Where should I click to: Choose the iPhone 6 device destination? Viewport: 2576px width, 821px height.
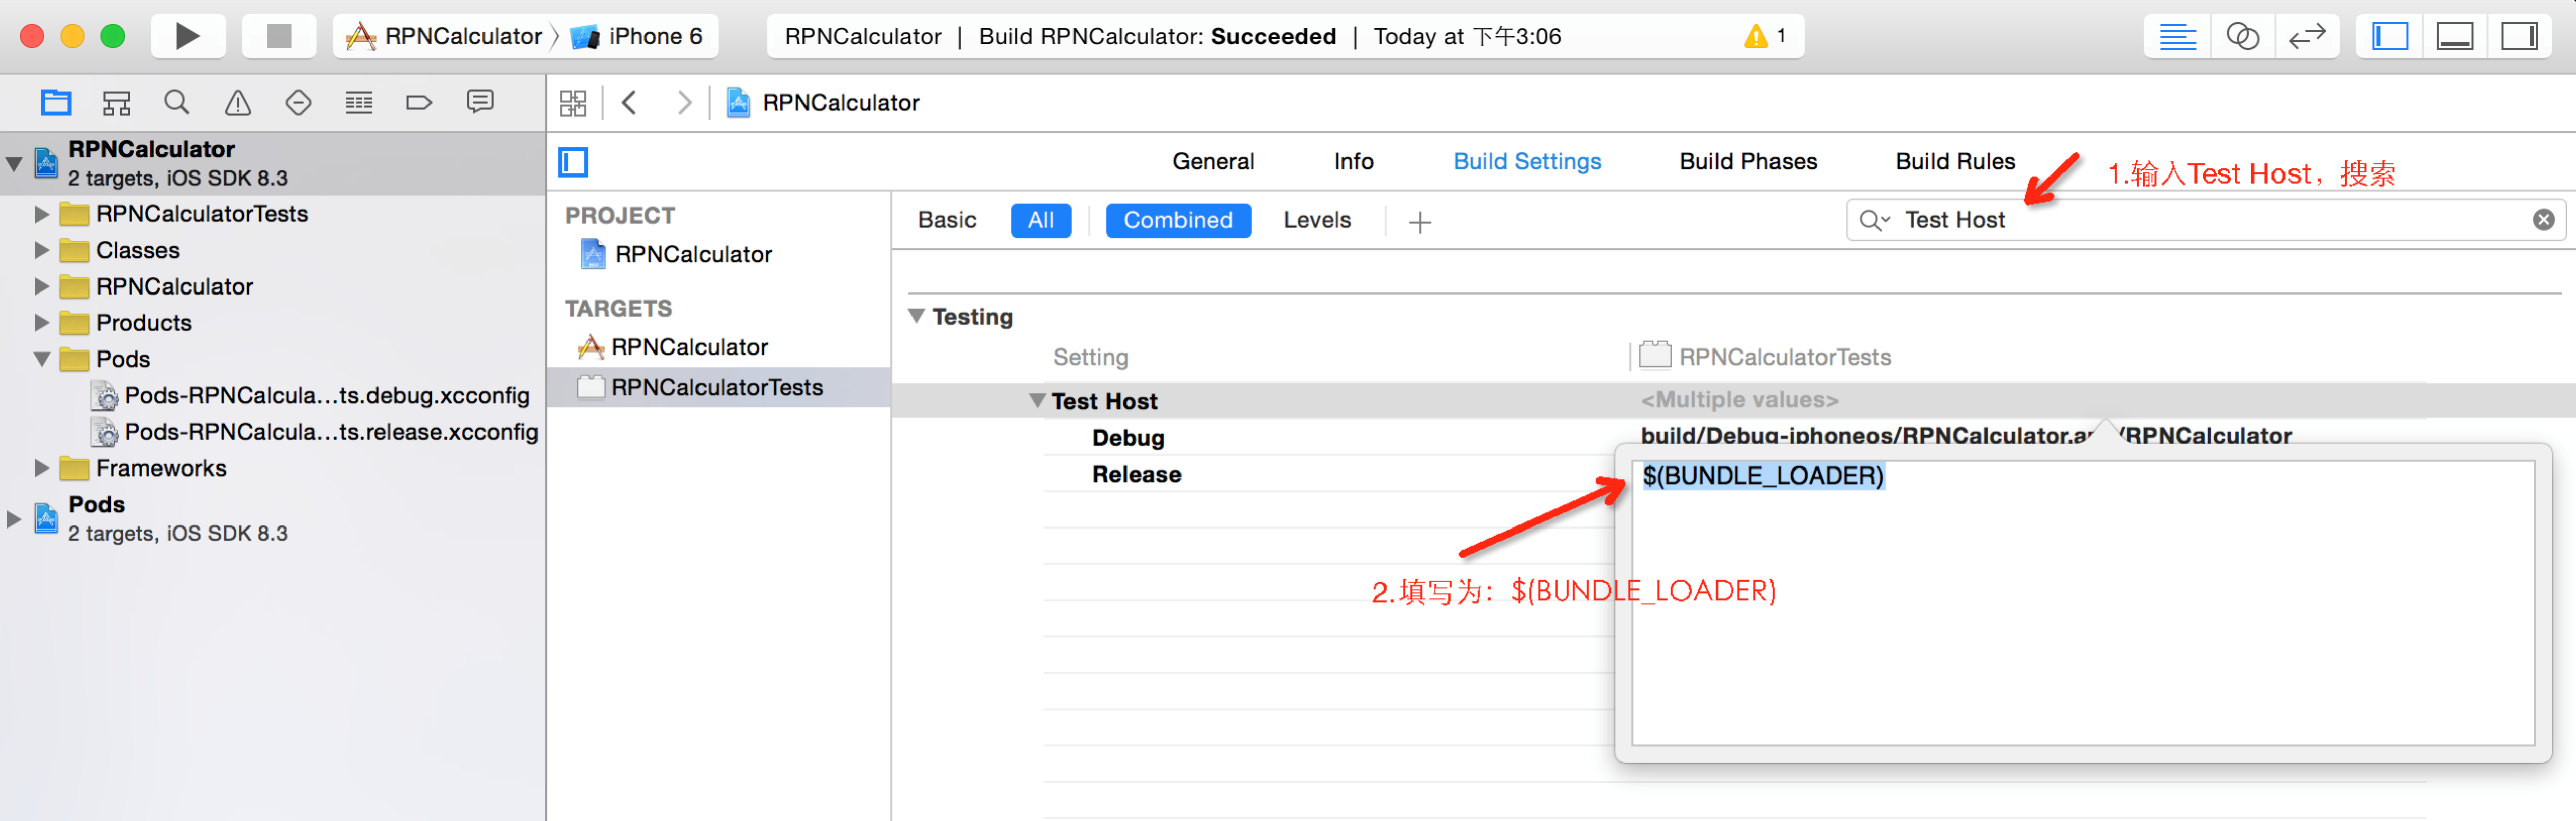[x=637, y=37]
